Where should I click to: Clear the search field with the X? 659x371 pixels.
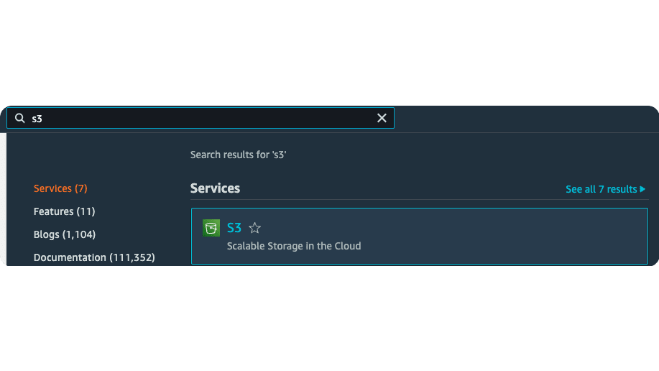tap(382, 118)
